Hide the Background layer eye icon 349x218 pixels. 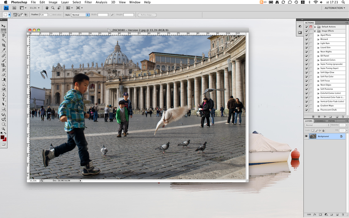pos(307,136)
